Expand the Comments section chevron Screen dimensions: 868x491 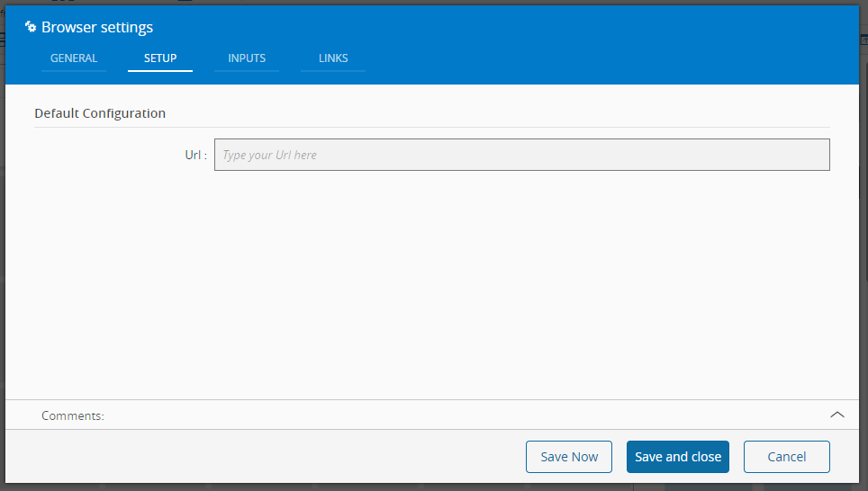click(x=837, y=415)
